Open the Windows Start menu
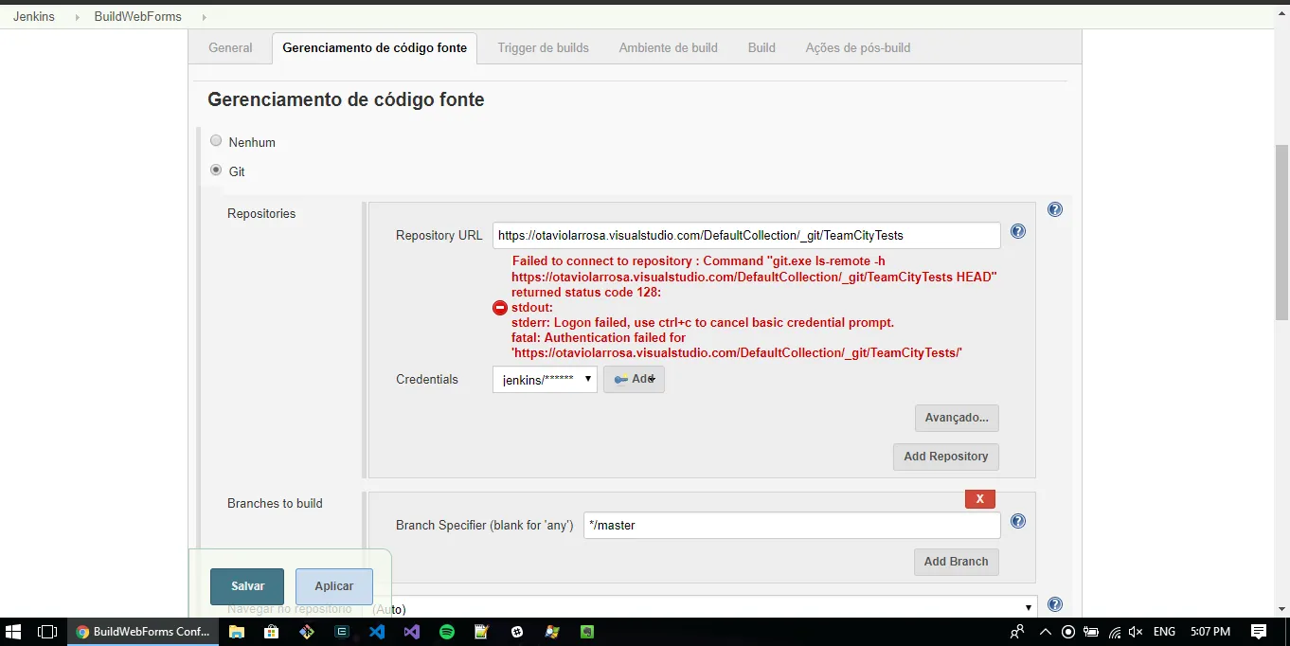1290x646 pixels. point(14,632)
